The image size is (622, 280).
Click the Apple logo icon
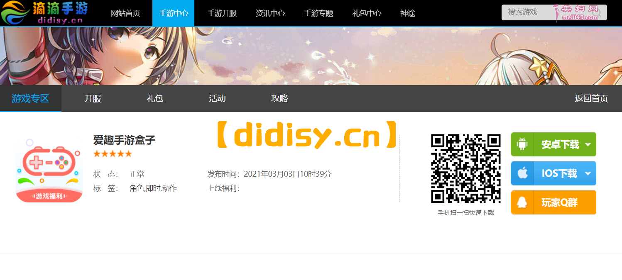coord(522,173)
